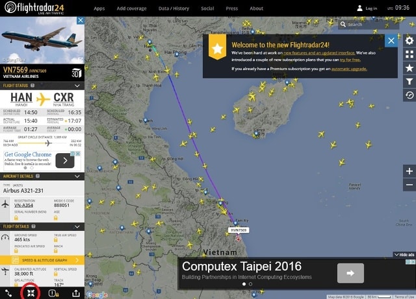Viewport: 416px width, 299px height.
Task: Click the Star icon in welcome banner
Action: [x=217, y=49]
